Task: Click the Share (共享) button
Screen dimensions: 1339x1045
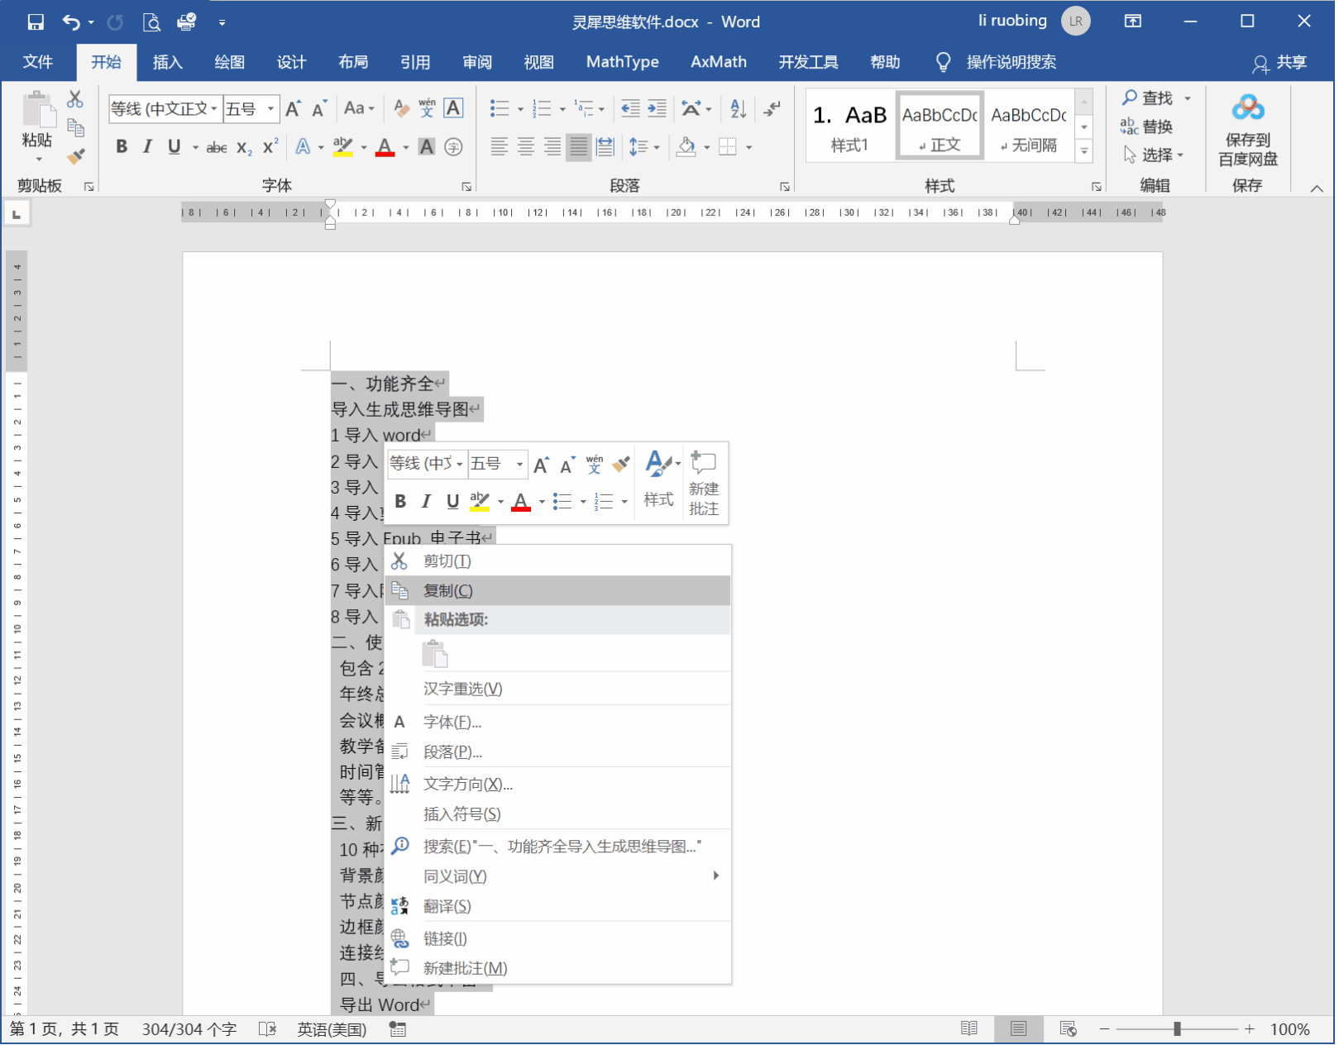Action: click(1281, 63)
